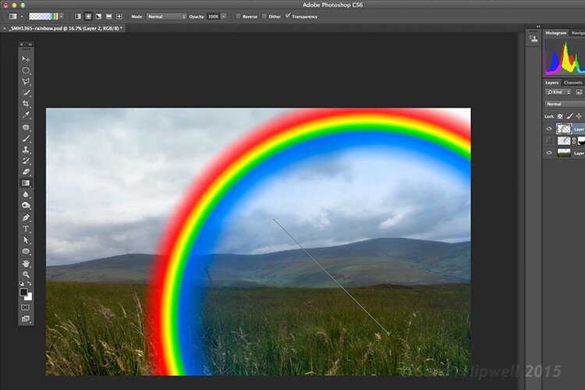
Task: Uncheck the Transparency checkbox
Action: click(x=288, y=16)
